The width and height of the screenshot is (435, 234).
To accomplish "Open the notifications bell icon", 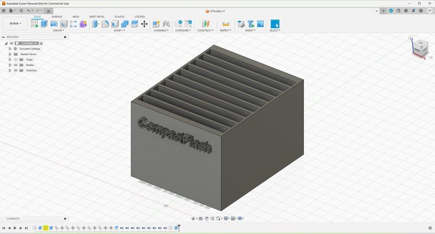I will [x=413, y=11].
